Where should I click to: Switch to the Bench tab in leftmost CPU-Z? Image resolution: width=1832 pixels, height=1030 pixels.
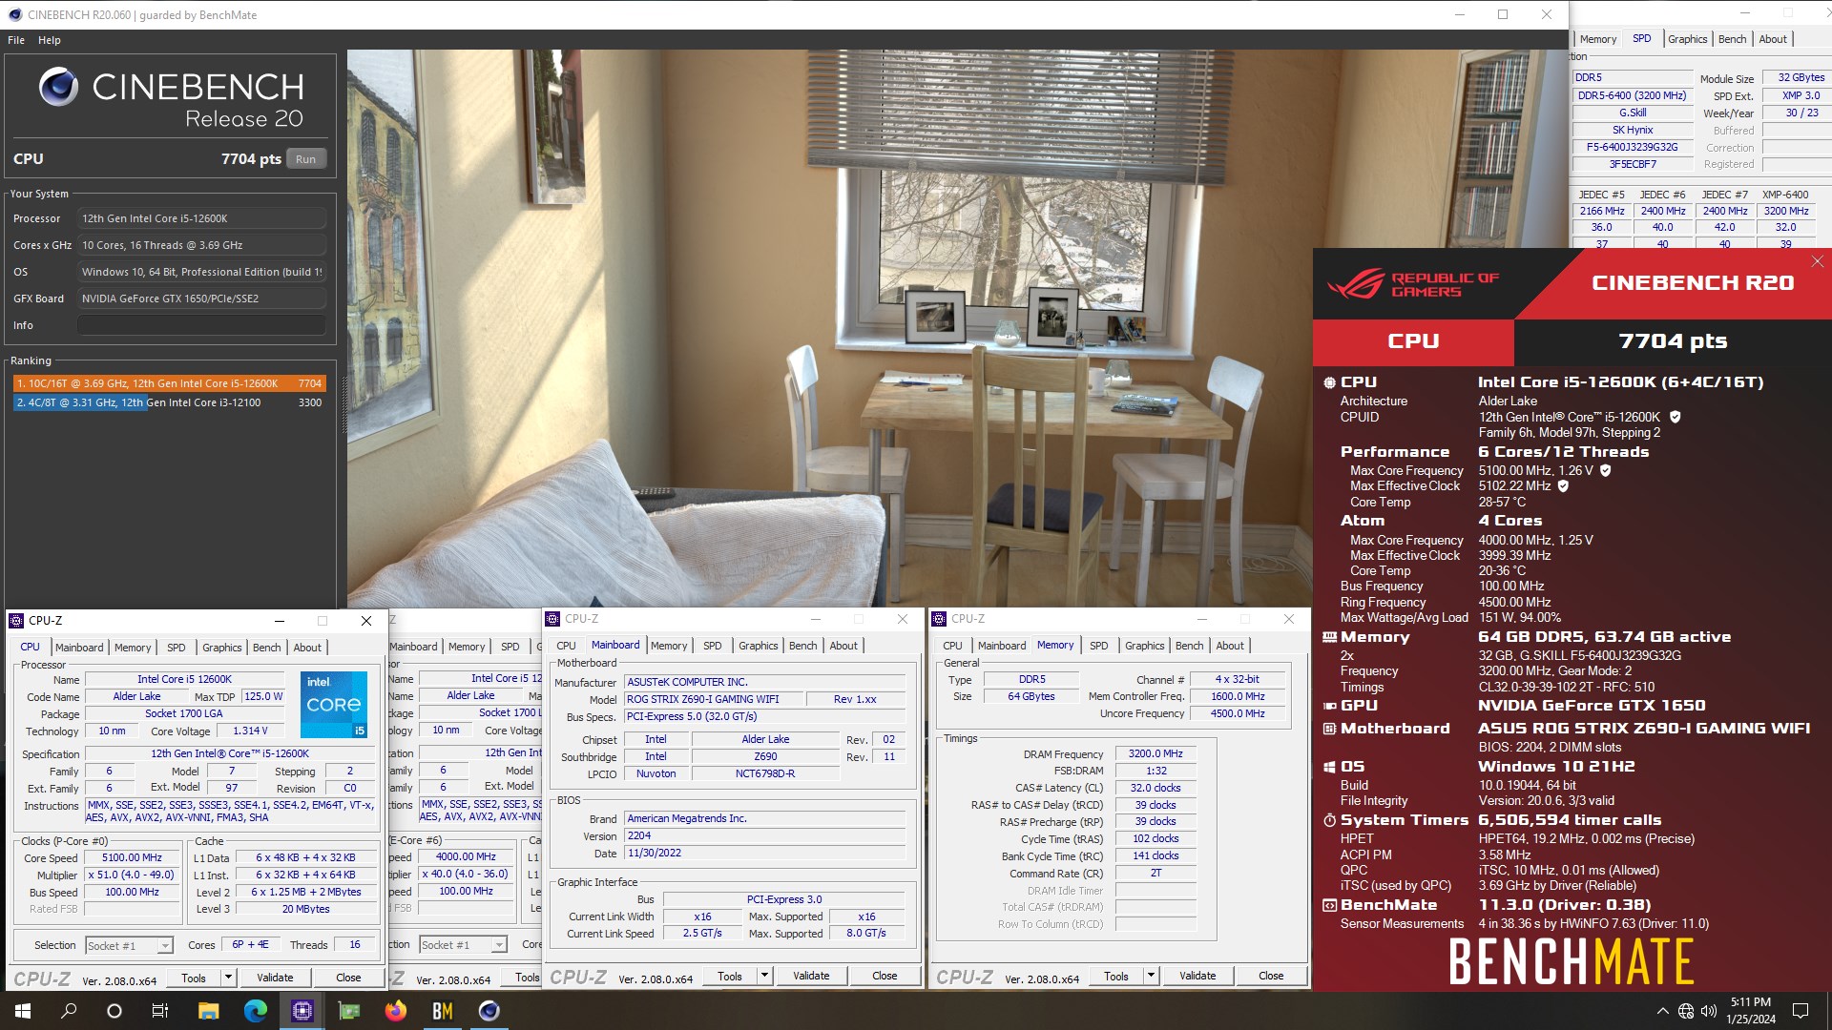[x=267, y=648]
